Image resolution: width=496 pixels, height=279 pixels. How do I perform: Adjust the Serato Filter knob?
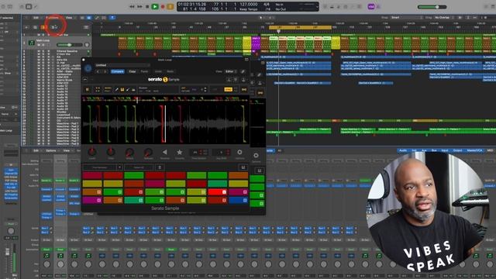tap(111, 152)
